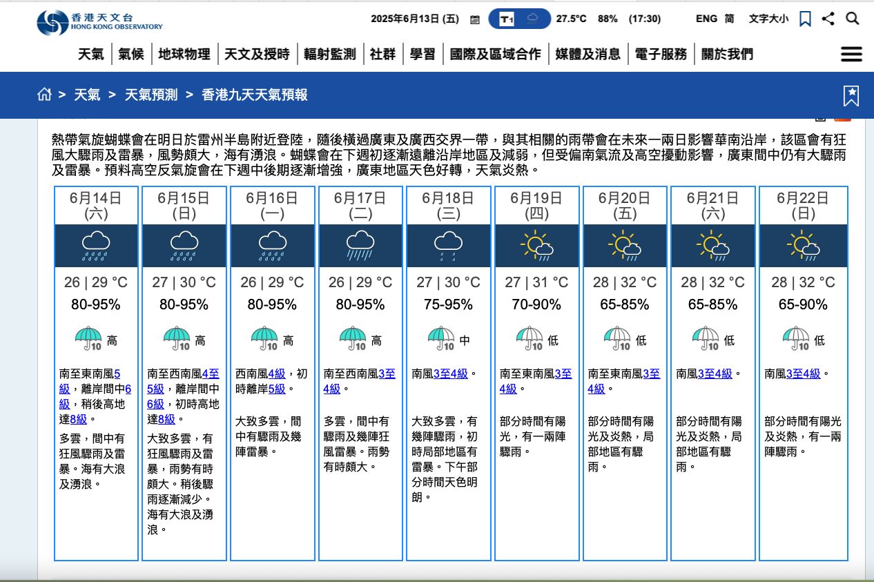874x582 pixels.
Task: Open the 氣候 menu item
Action: 131,54
